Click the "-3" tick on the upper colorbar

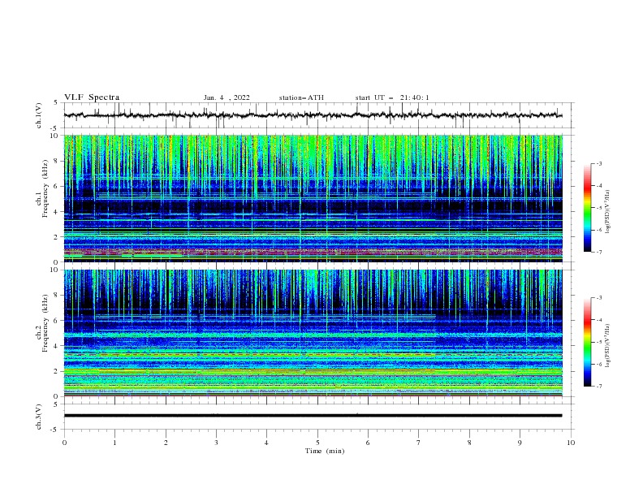point(598,163)
